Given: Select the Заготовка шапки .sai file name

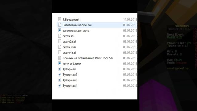Looking at the screenshot, I should point(77,25).
